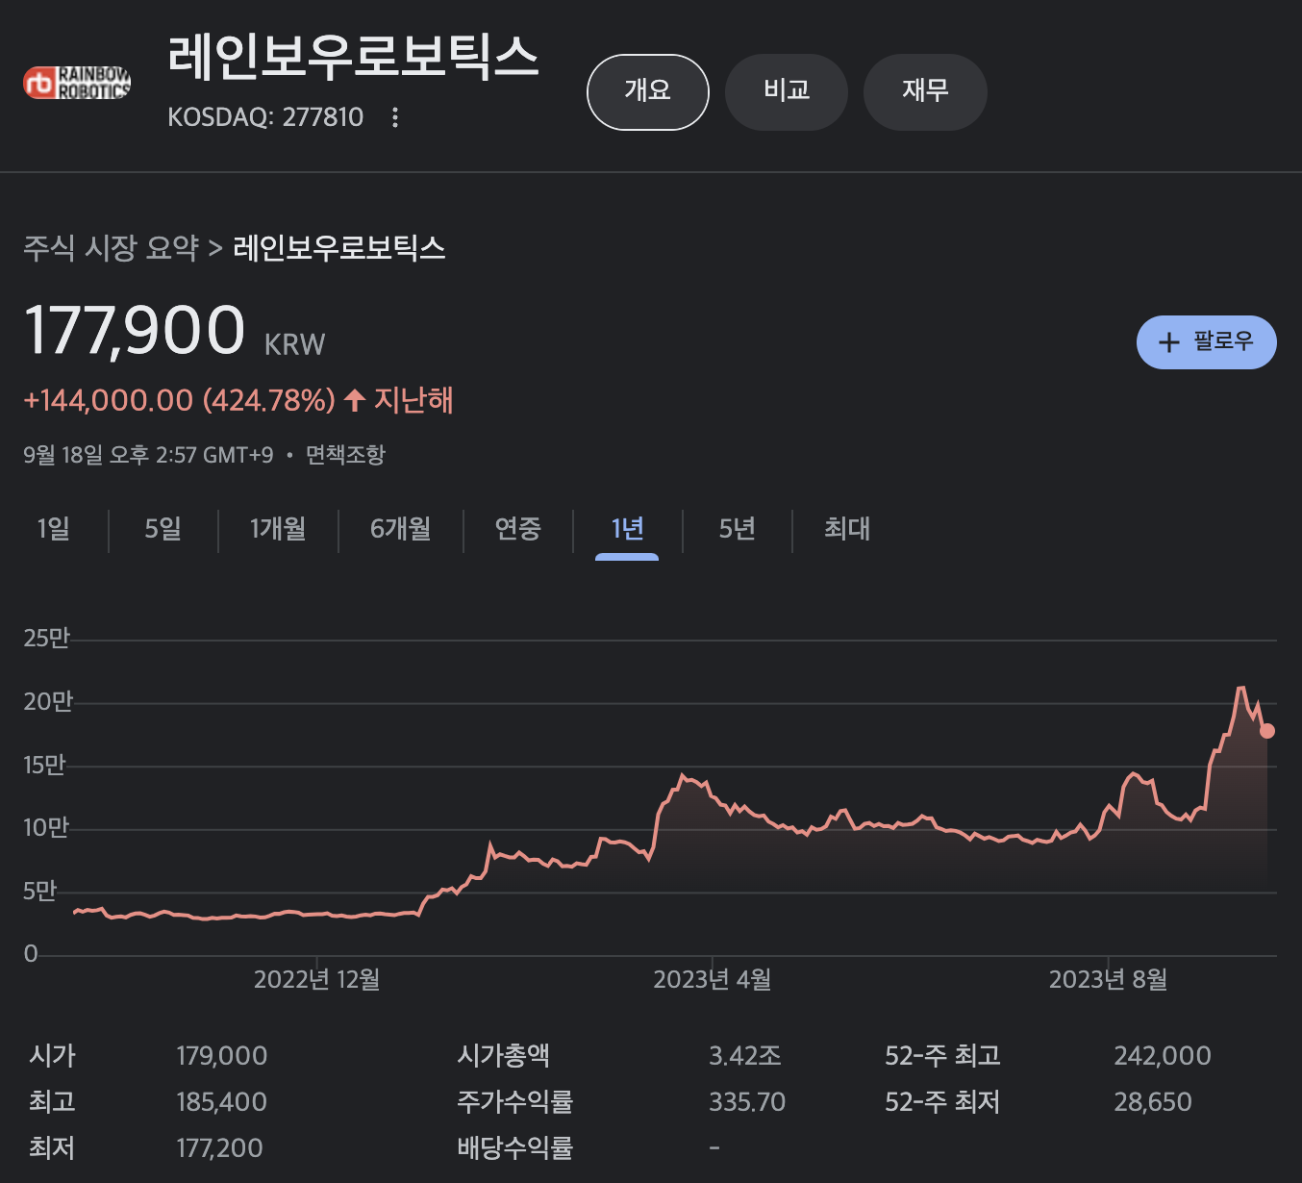The height and width of the screenshot is (1183, 1302).
Task: Open the three-dot menu beside KOSDAQ: 277810
Action: [x=394, y=117]
